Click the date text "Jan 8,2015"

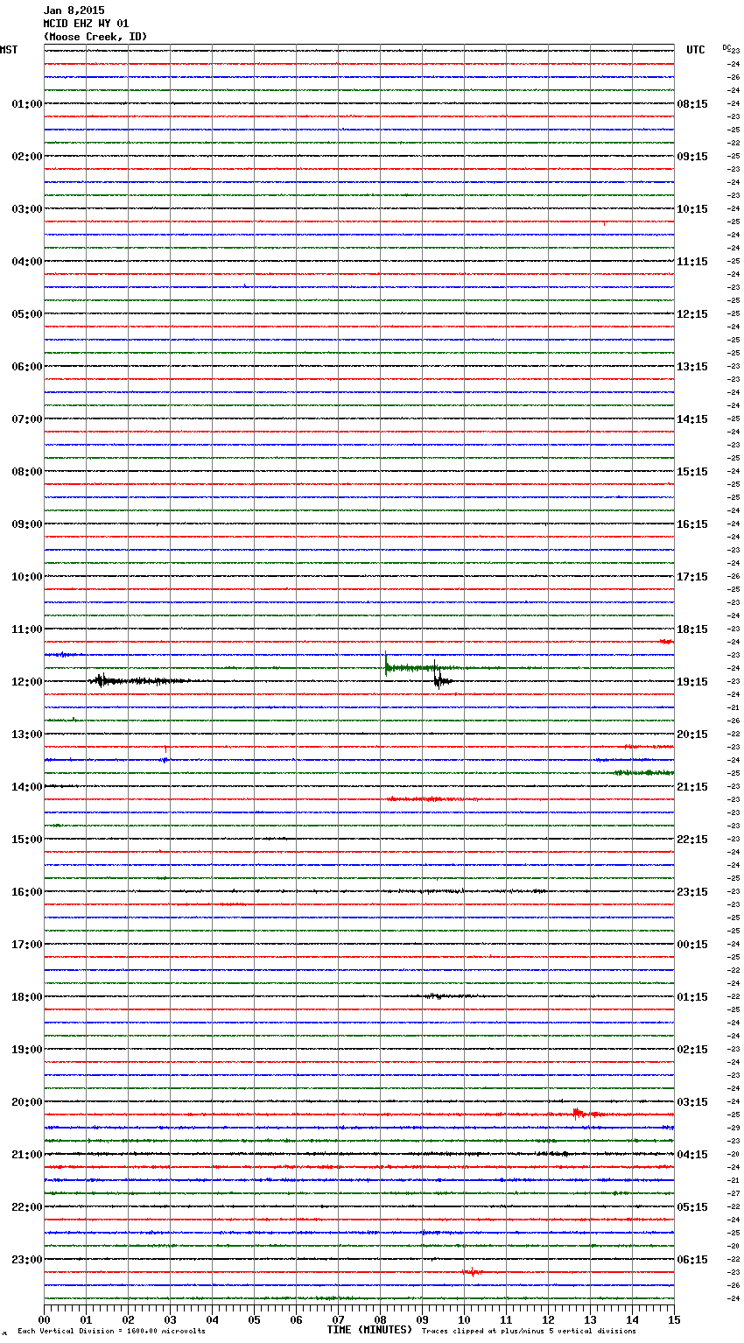coord(74,11)
